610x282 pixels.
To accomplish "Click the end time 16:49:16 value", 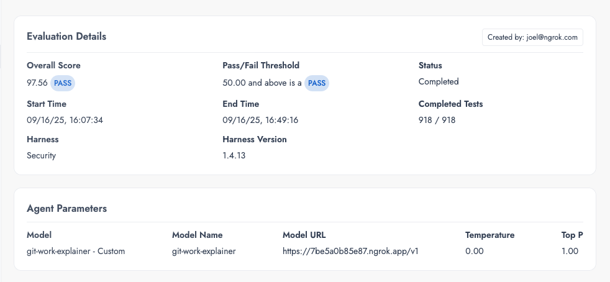I will tap(260, 120).
